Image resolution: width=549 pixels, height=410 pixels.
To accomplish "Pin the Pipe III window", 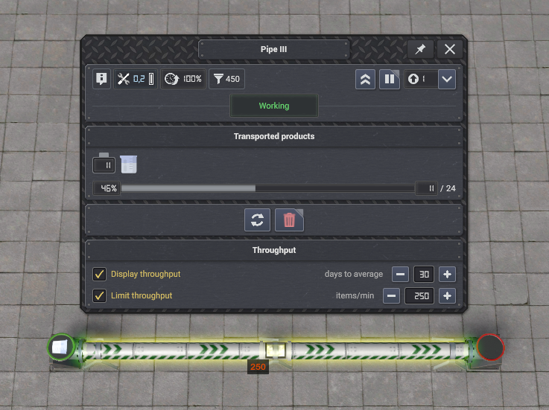I will (420, 49).
